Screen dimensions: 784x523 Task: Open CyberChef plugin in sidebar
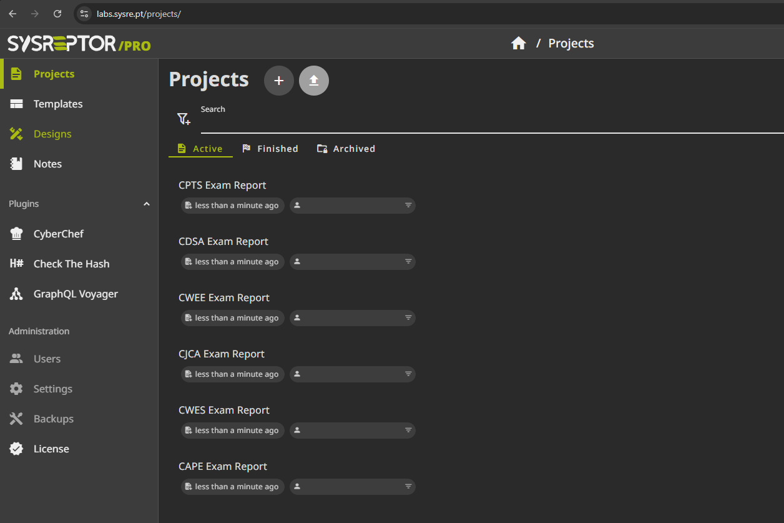(59, 234)
